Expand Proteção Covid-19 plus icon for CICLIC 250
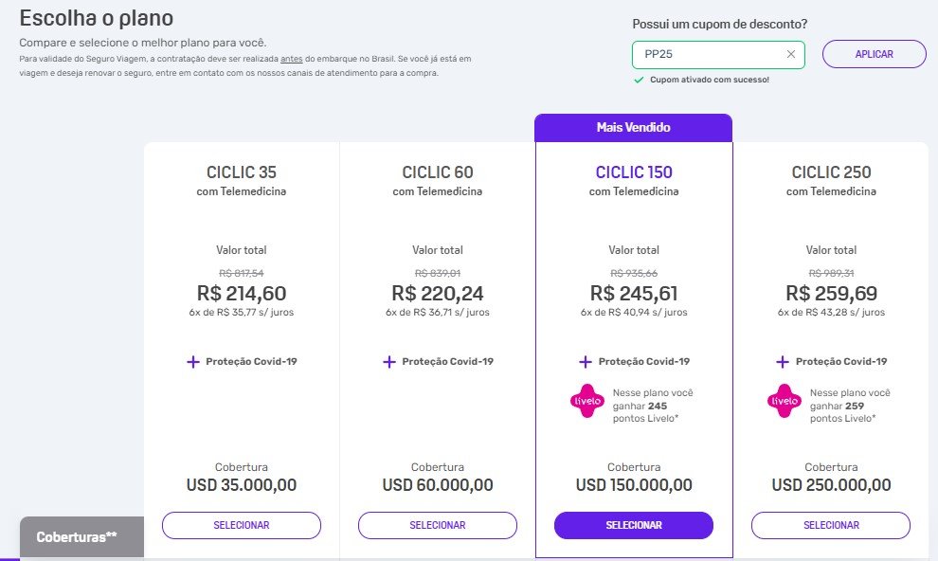Screen dimensions: 938x561 click(x=782, y=362)
